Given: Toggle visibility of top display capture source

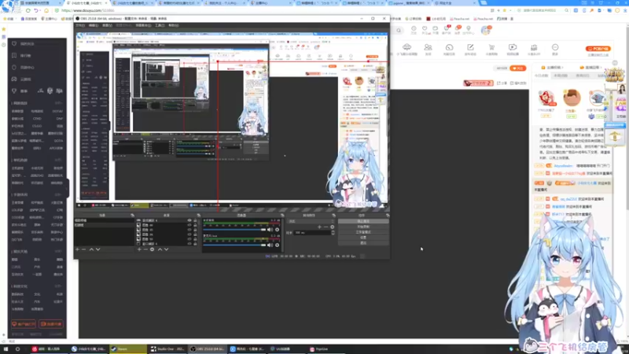Looking at the screenshot, I should tap(189, 220).
